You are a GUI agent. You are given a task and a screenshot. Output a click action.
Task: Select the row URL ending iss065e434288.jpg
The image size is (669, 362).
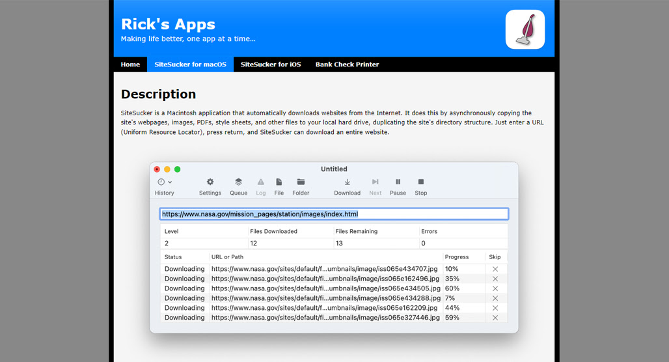coord(326,298)
